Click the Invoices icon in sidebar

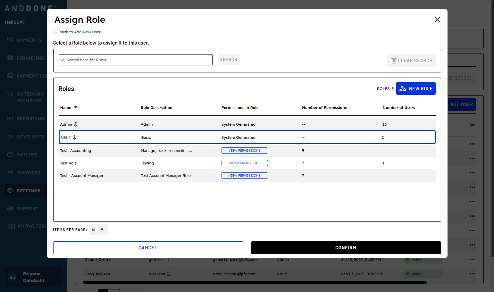tap(10, 172)
